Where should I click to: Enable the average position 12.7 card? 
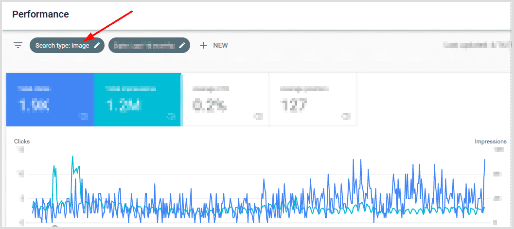[x=312, y=99]
